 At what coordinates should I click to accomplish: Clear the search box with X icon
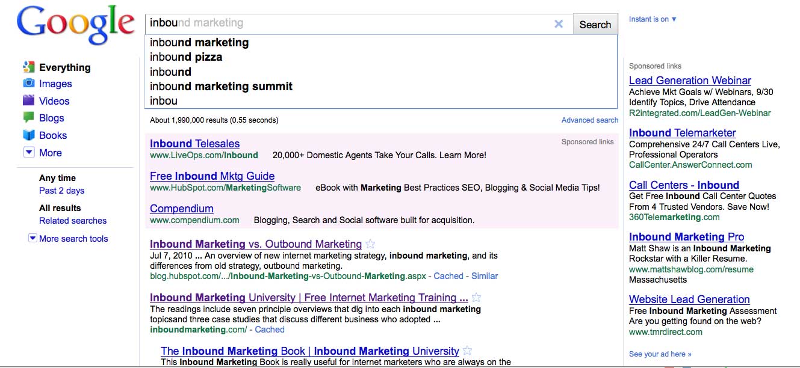coord(559,24)
